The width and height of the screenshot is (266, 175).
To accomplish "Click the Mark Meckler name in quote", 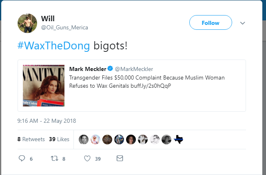I will click(88, 69).
